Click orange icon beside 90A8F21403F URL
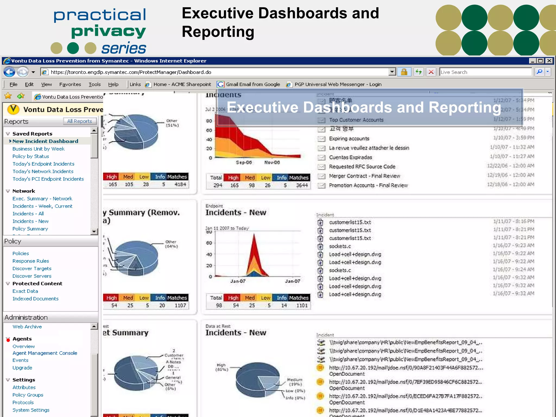556x417 pixels. 320,368
